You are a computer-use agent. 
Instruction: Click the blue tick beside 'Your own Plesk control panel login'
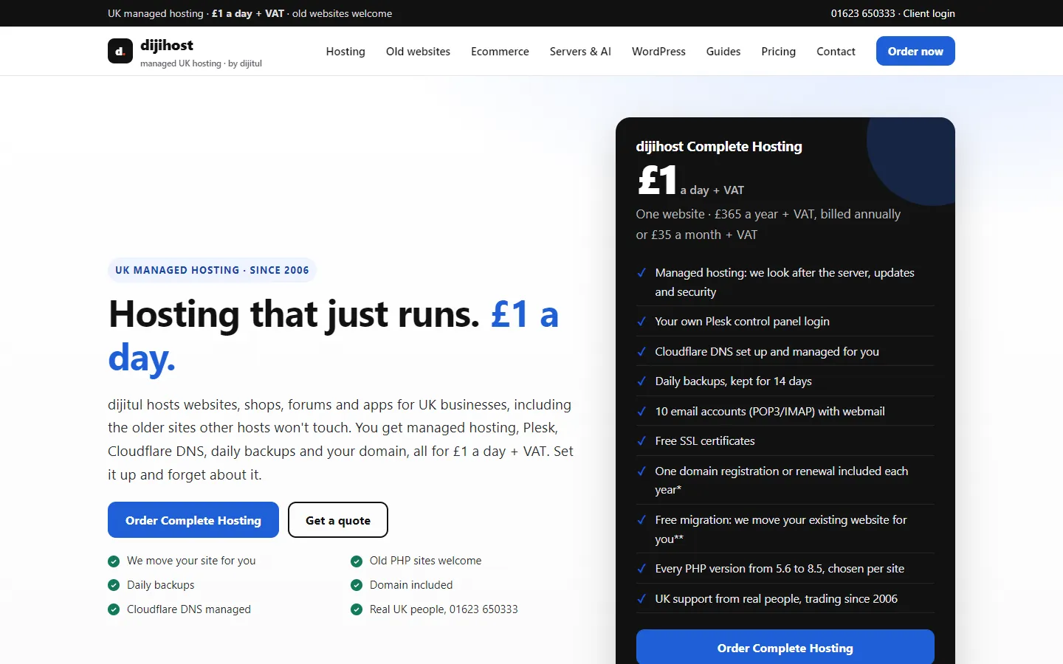click(x=641, y=322)
